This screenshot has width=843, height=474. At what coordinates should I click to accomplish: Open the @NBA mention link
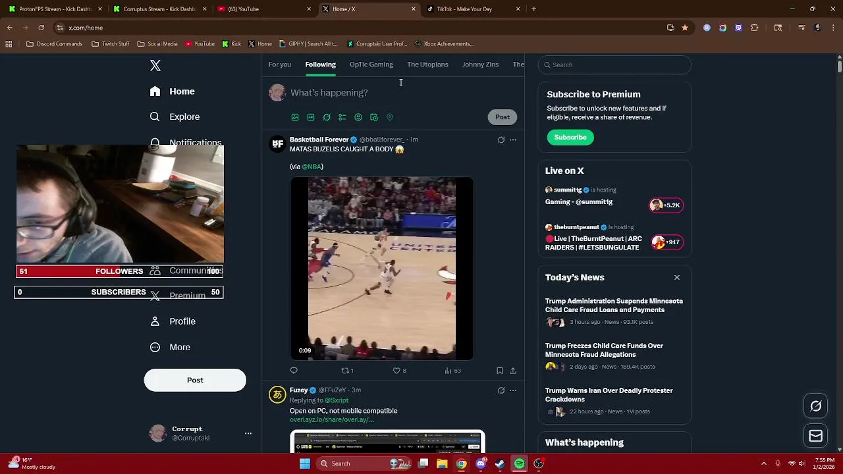point(312,167)
